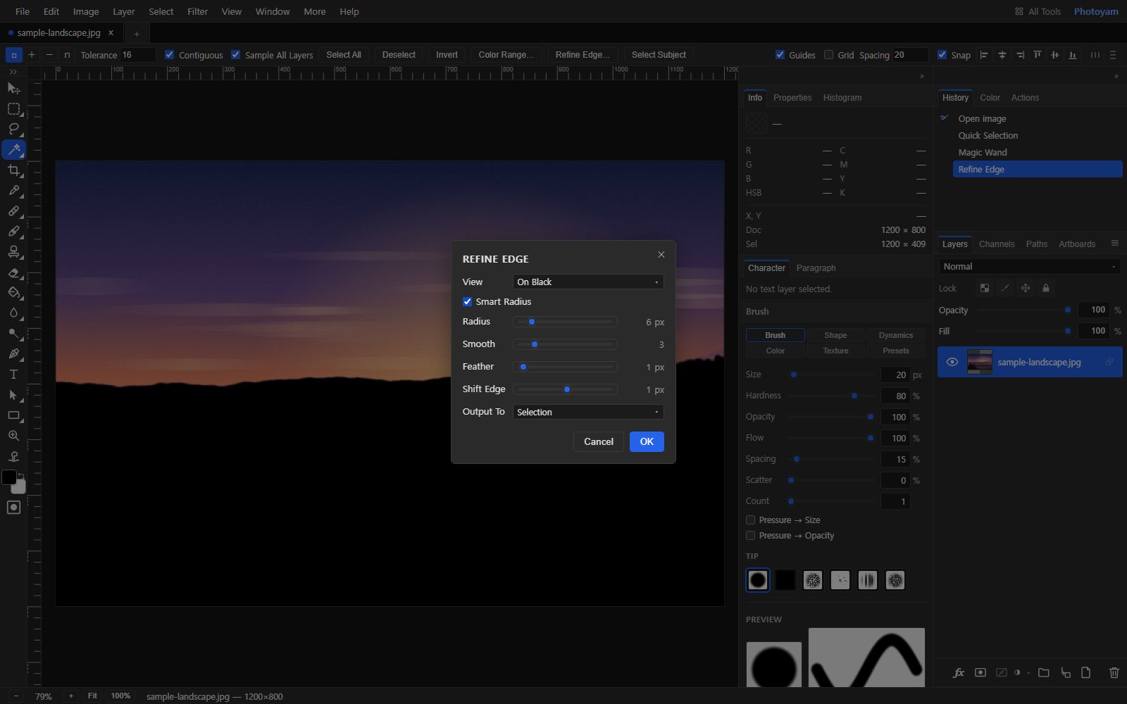Viewport: 1127px width, 704px height.
Task: Select the Eyedropper tool
Action: click(x=13, y=190)
